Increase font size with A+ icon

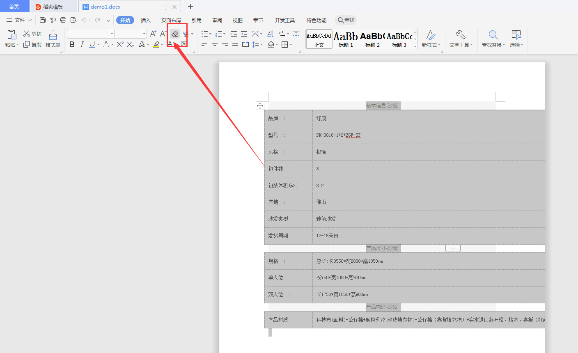(153, 34)
